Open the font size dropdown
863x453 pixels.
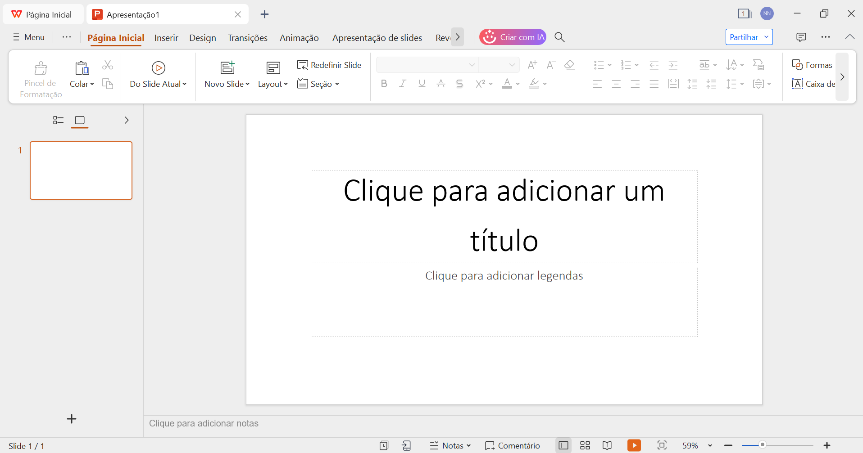pos(512,65)
